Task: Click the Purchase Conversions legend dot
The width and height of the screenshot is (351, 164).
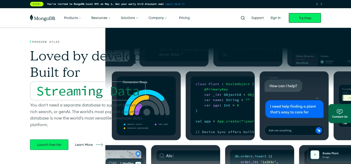Action: click(x=125, y=128)
